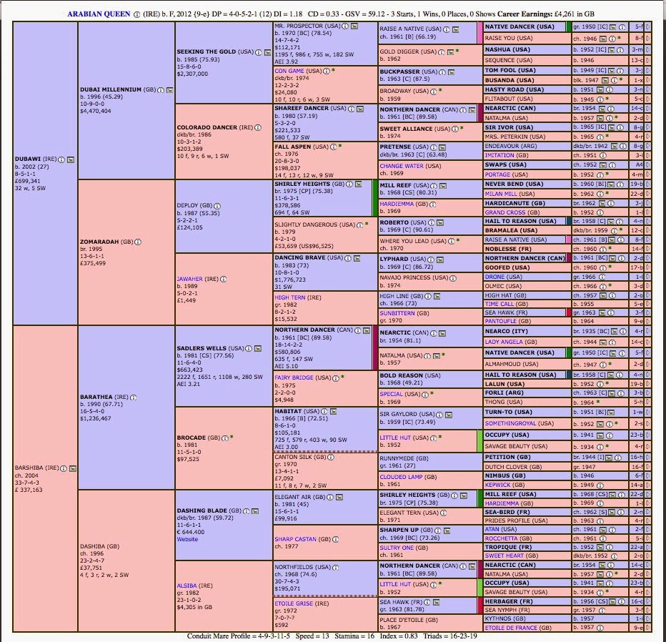Open Dubai Millennium's photo icon
The image size is (666, 642).
point(170,90)
